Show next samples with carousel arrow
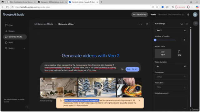Viewport: 200px width, 112px height. point(137,88)
